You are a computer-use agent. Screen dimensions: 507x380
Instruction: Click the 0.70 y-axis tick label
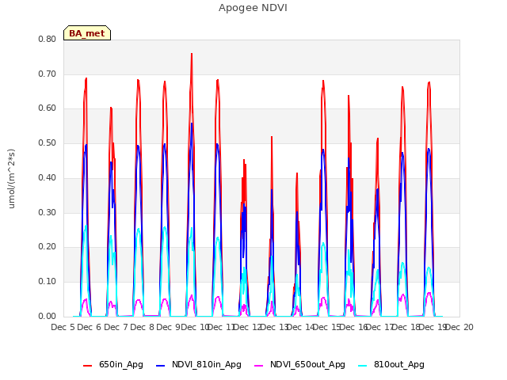coord(48,74)
